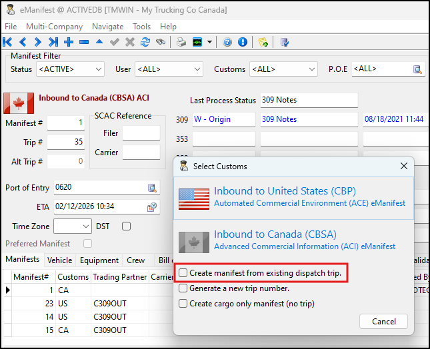
Task: Open P.O.E filter lookup icon
Action: [x=417, y=69]
